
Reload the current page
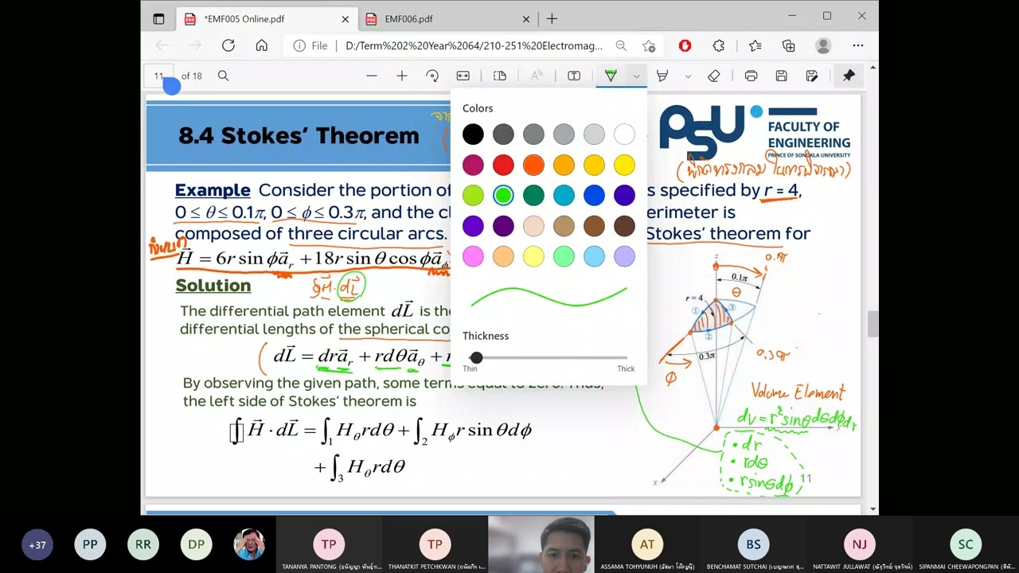(x=228, y=46)
